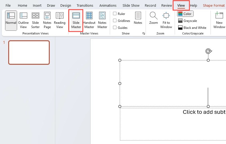Click inside the title placeholder

[173, 83]
